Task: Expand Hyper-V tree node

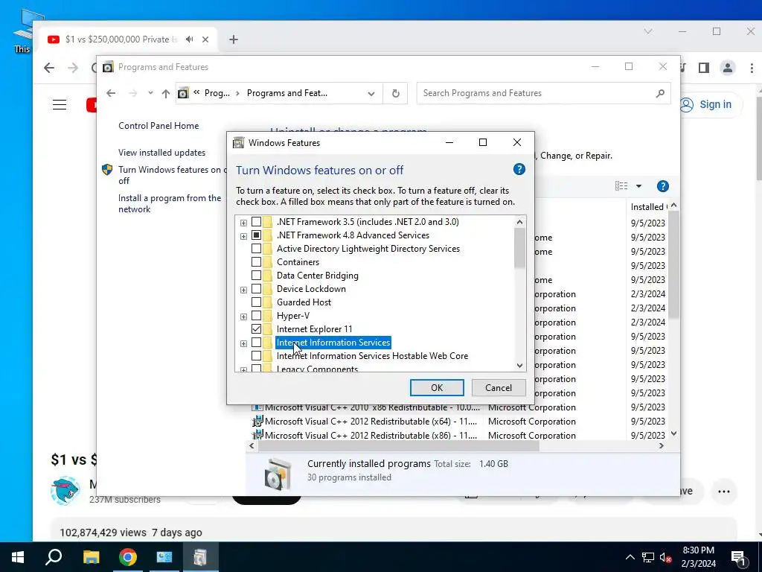Action: (243, 317)
